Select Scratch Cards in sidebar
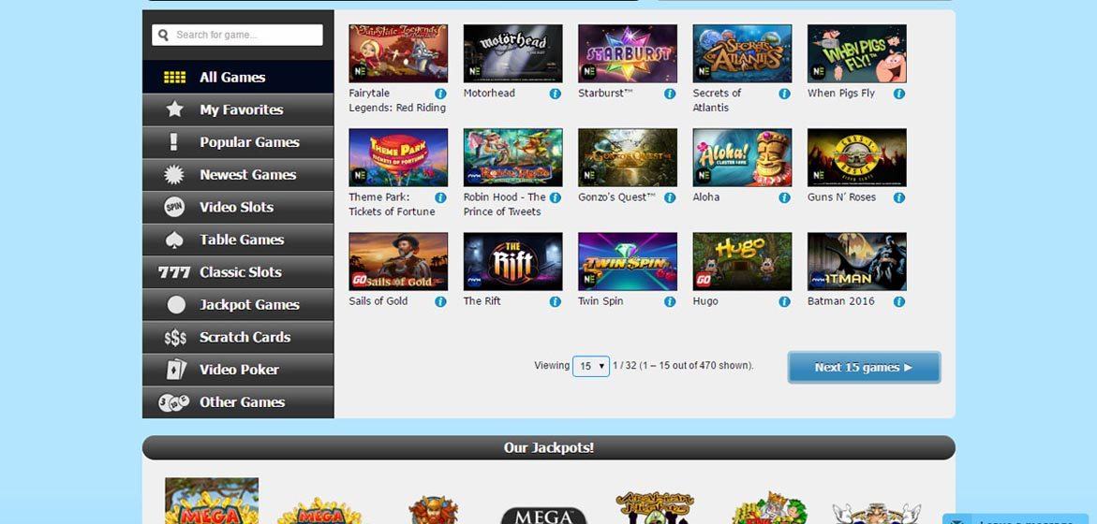The image size is (1097, 524). [238, 337]
